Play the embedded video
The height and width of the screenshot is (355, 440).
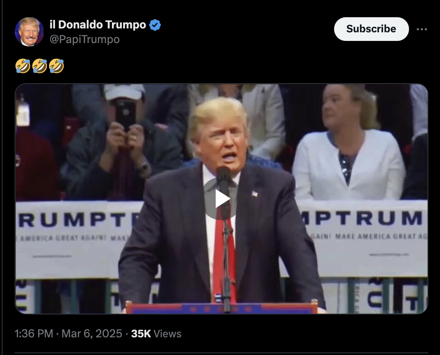tap(221, 199)
